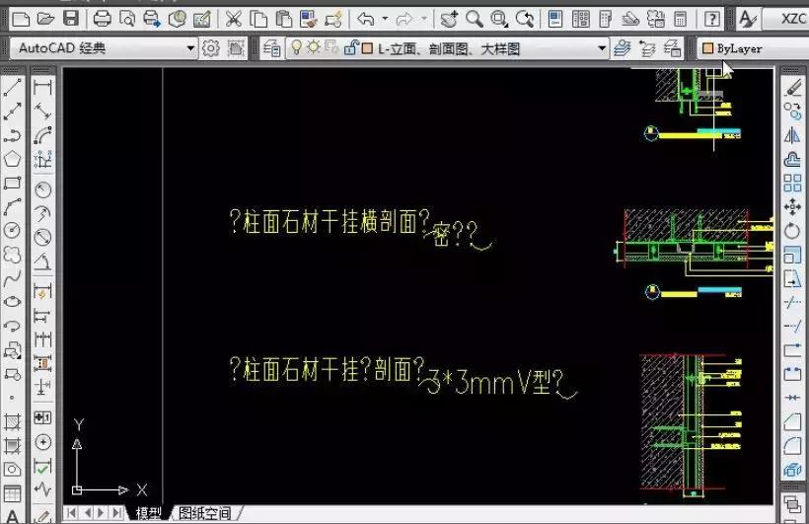
Task: Select the Spline draw tool
Action: 13,277
